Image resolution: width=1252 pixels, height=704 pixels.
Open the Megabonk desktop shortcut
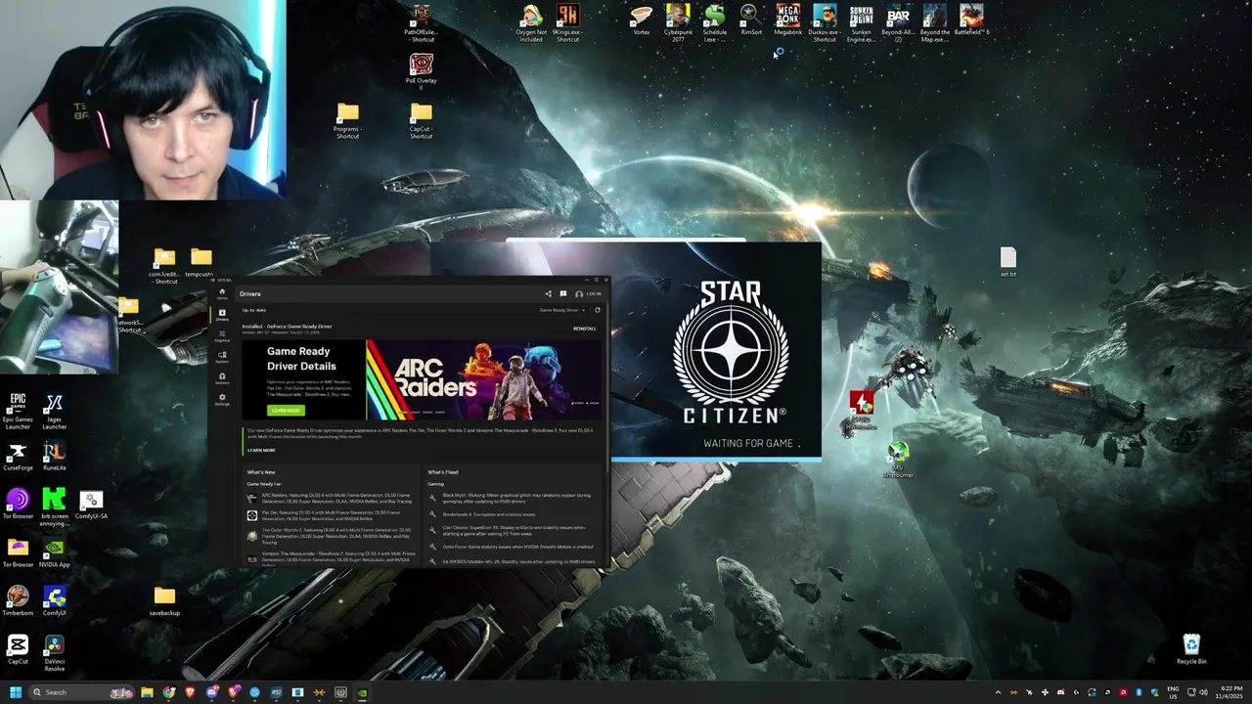pyautogui.click(x=788, y=20)
